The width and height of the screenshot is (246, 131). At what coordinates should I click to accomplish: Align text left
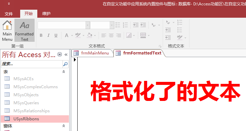(104, 35)
